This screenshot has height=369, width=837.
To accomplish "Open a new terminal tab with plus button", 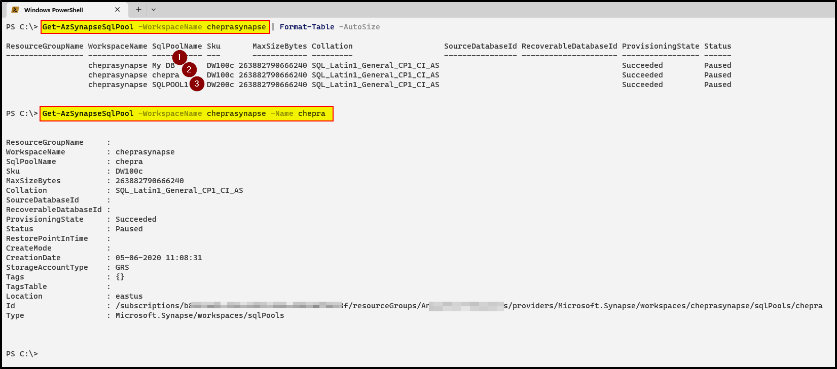I will pos(138,10).
